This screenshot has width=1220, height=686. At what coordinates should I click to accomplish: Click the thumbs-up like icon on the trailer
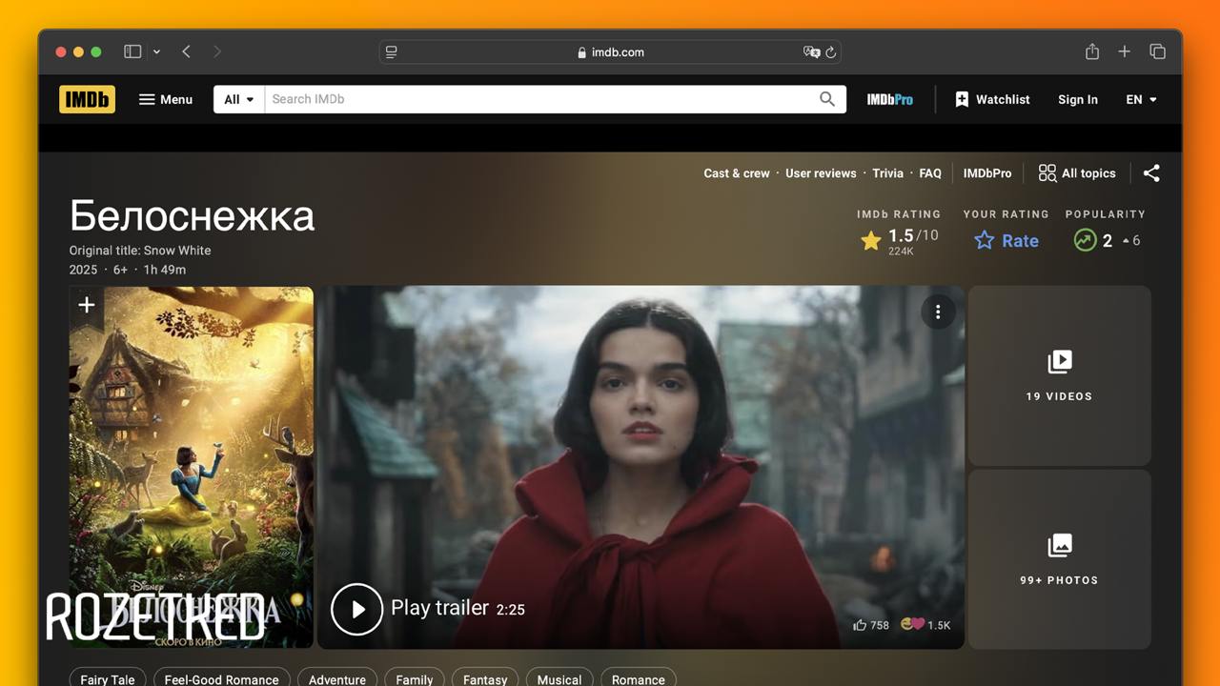tap(860, 625)
